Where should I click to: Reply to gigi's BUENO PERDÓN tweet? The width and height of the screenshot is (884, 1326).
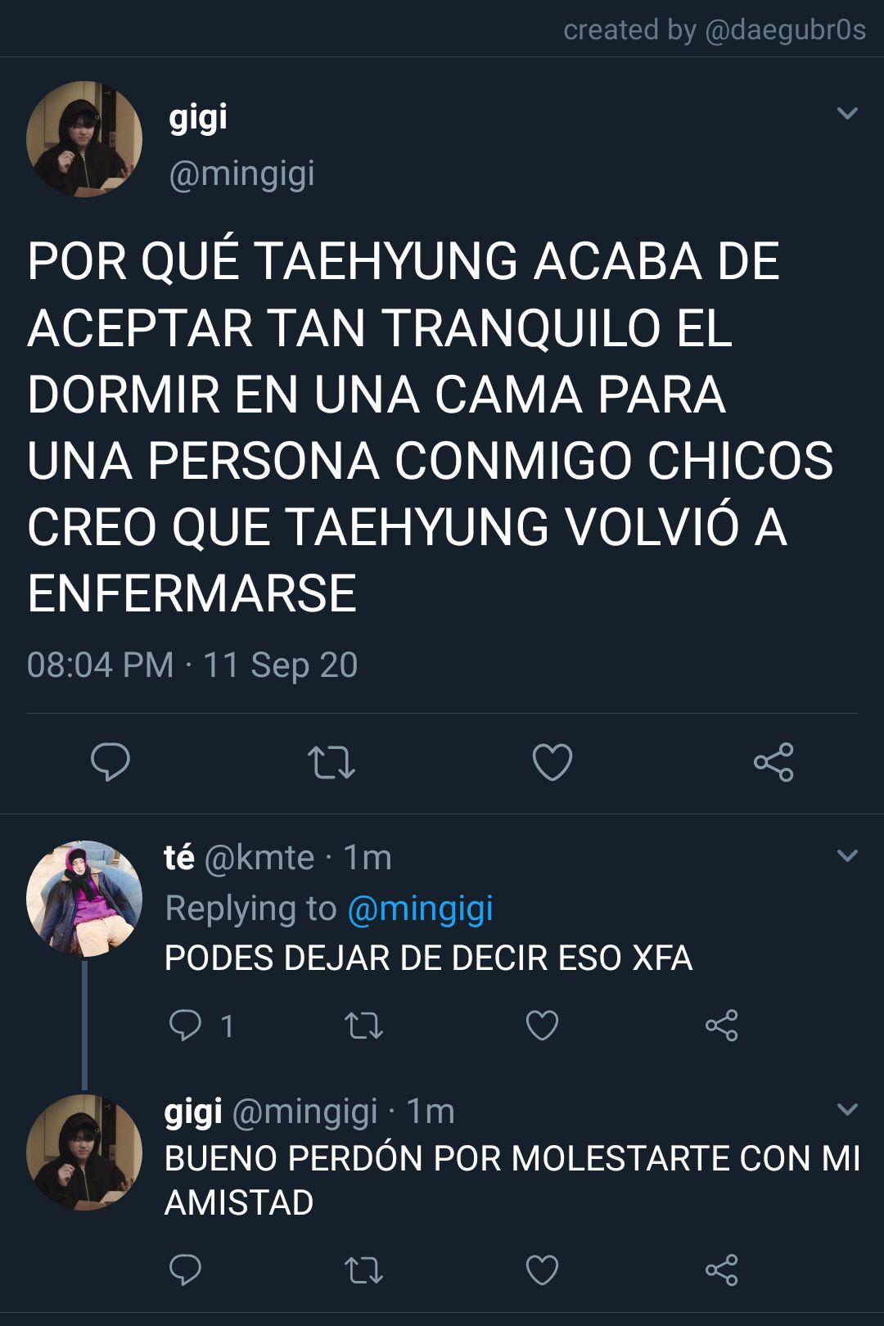(x=185, y=1270)
